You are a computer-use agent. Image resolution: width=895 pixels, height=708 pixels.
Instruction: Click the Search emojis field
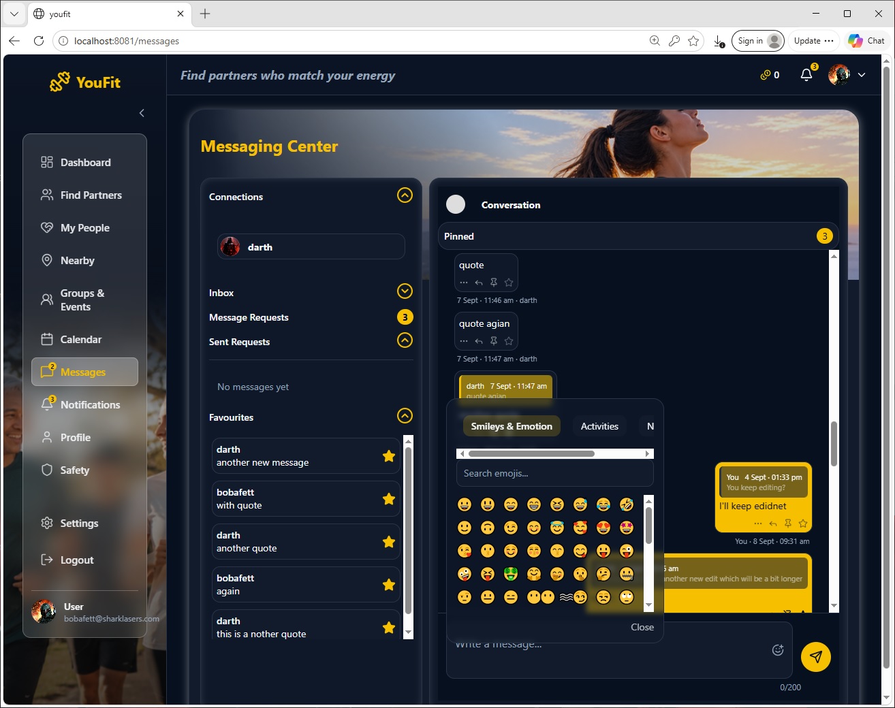pyautogui.click(x=555, y=473)
